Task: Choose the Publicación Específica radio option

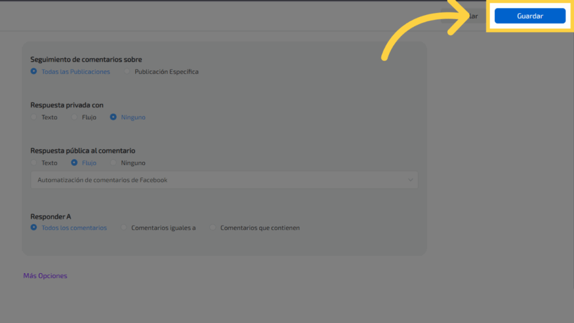Action: [127, 72]
